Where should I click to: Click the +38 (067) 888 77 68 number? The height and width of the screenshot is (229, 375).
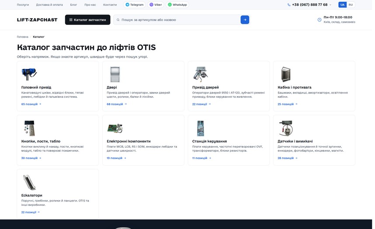pyautogui.click(x=310, y=5)
